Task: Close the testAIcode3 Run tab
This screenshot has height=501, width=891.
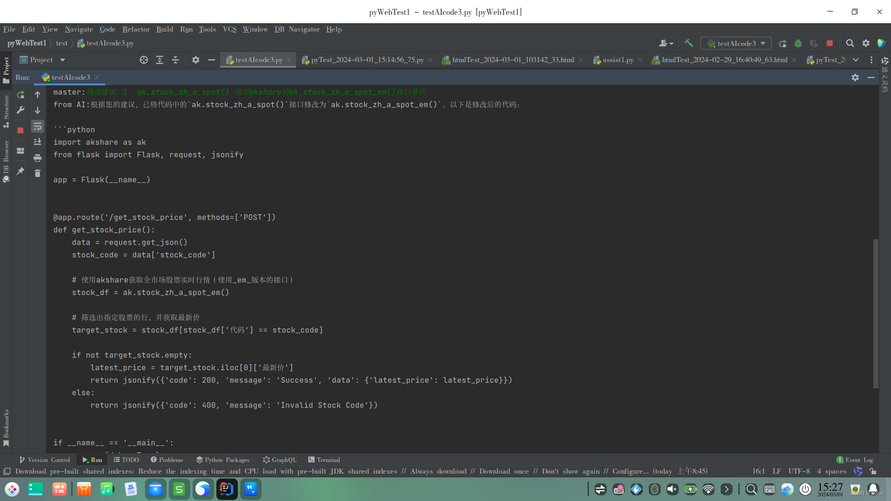Action: pyautogui.click(x=97, y=77)
